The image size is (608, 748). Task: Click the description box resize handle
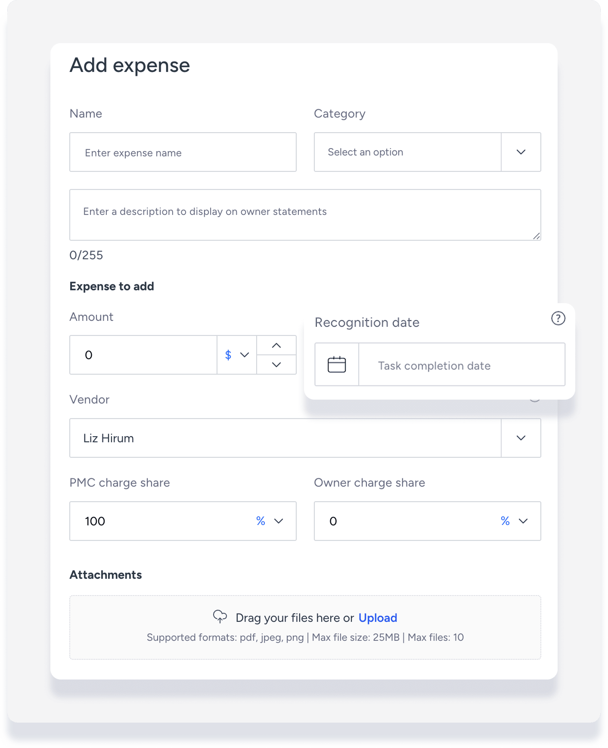537,236
